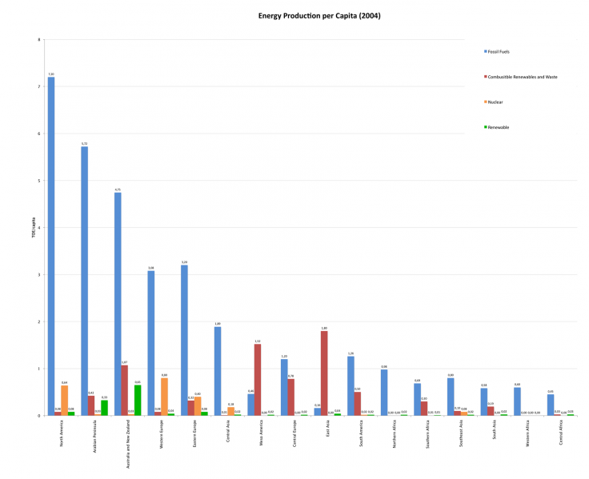Select Meso America's red combustible renewables bar
Screen dimensions: 589x479
coord(258,380)
